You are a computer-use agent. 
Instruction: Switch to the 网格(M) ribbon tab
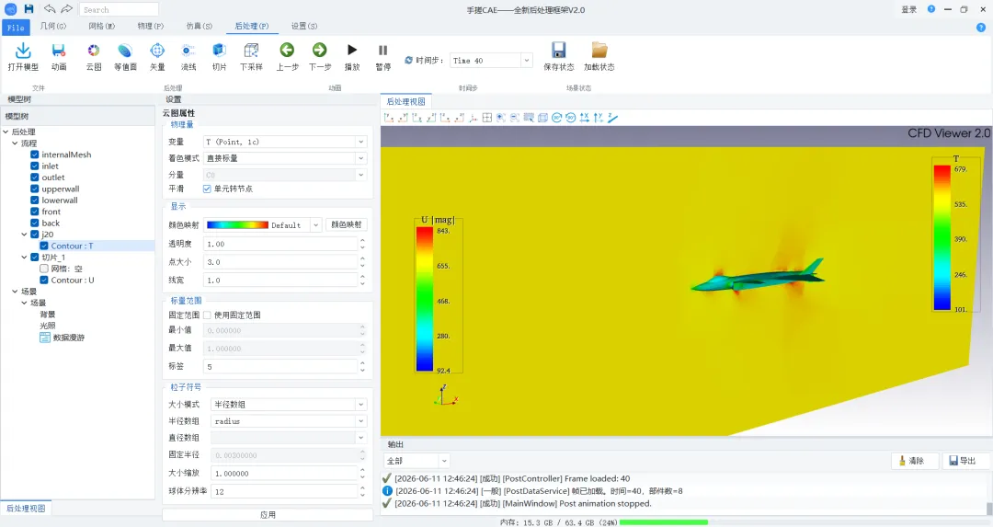pyautogui.click(x=102, y=26)
